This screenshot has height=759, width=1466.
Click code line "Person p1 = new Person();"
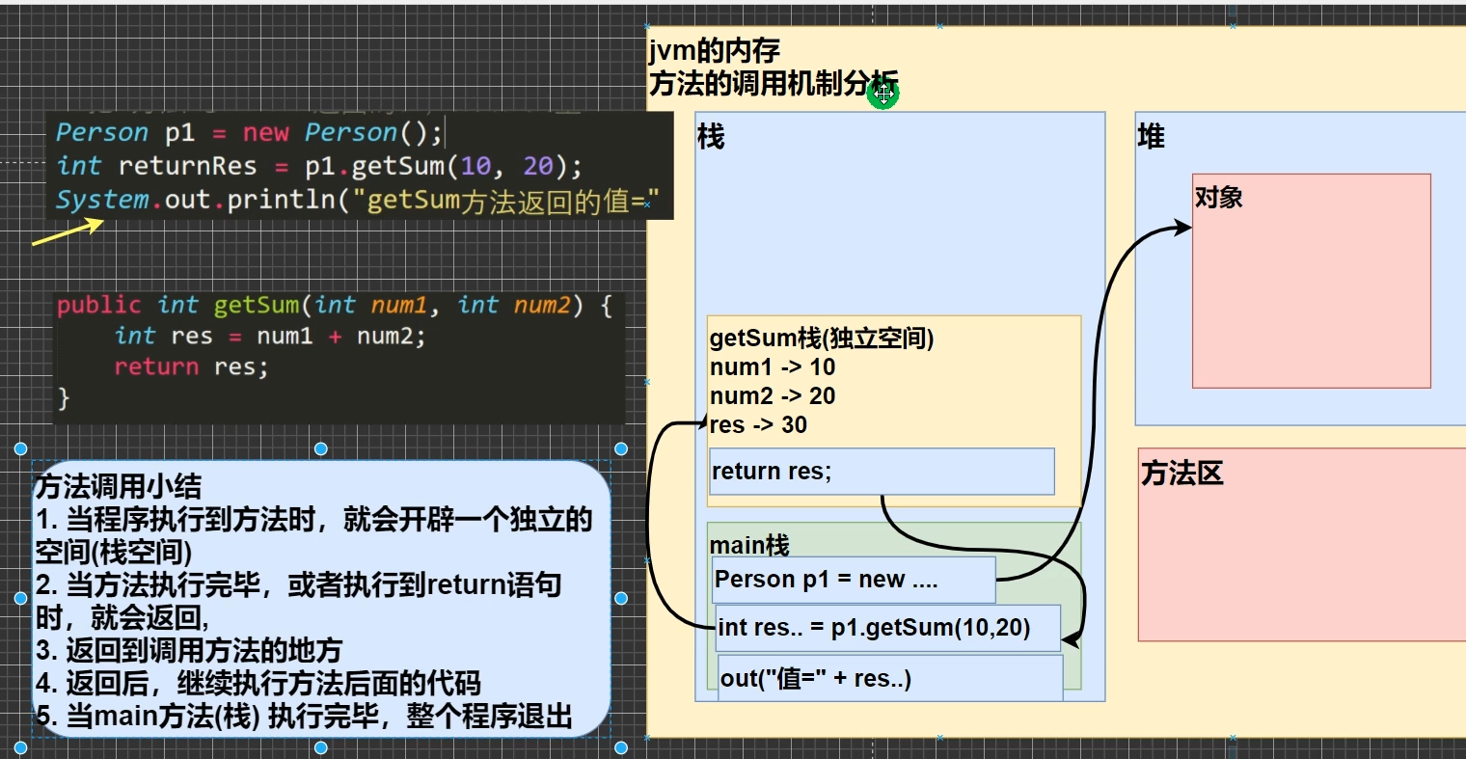[249, 132]
